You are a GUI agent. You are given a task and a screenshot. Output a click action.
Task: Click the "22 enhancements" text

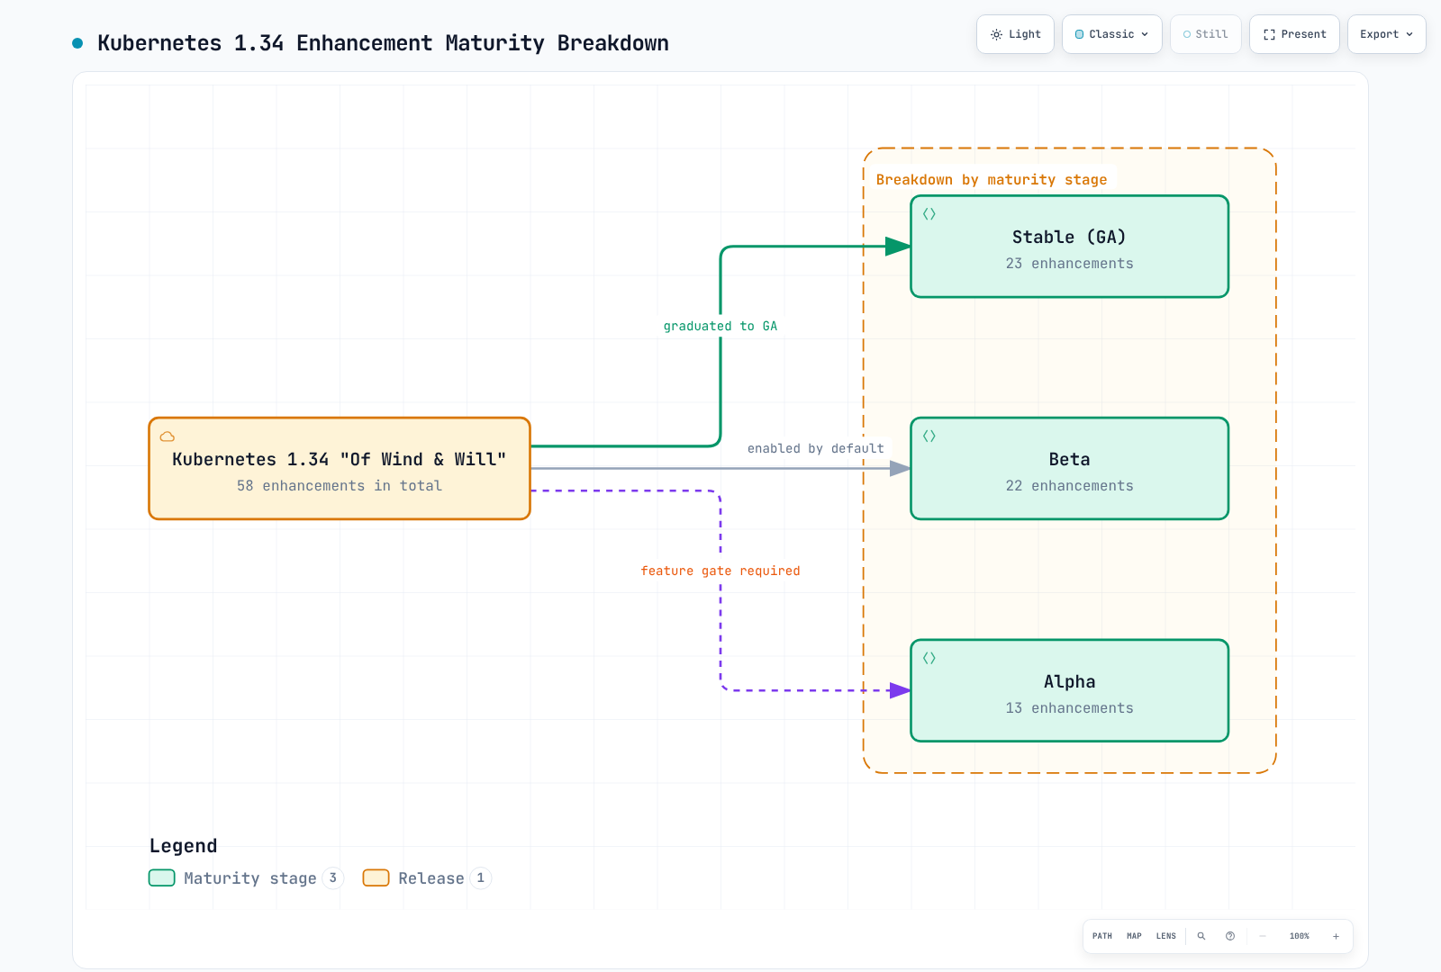pos(1069,485)
